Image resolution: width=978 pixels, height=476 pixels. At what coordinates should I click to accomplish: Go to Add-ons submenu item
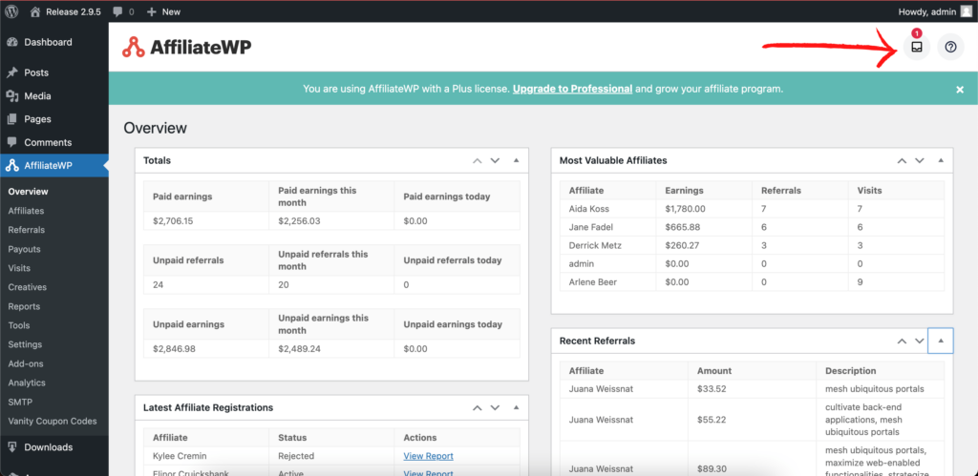[26, 363]
